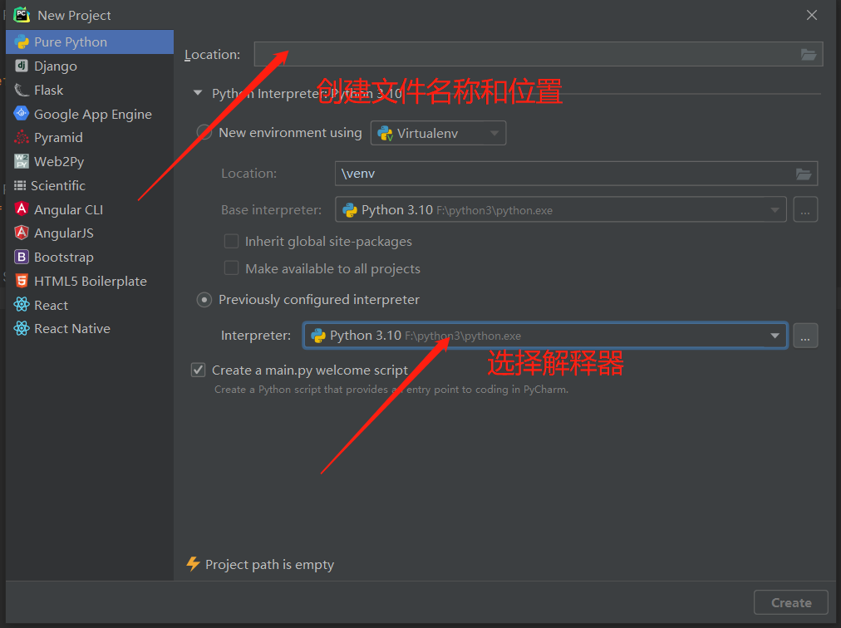Click 'Project path is empty' message
The width and height of the screenshot is (841, 628).
269,565
